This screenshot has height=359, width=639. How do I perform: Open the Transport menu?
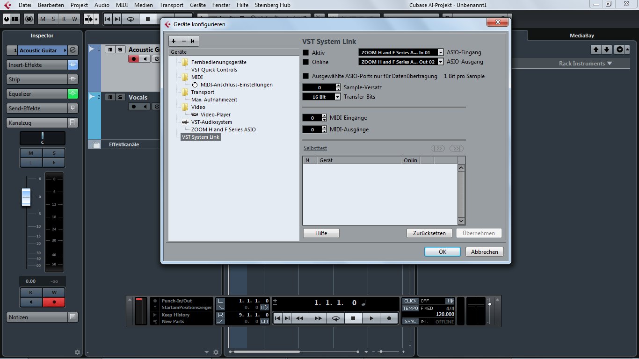point(171,5)
